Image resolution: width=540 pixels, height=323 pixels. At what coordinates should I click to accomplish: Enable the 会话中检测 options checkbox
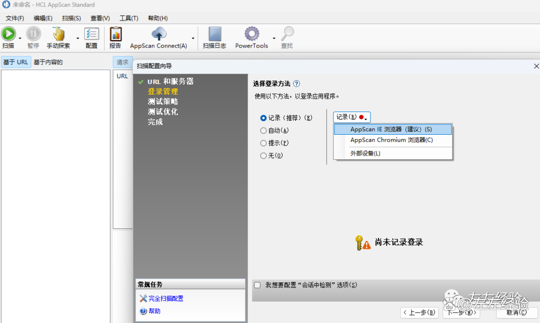click(x=257, y=285)
